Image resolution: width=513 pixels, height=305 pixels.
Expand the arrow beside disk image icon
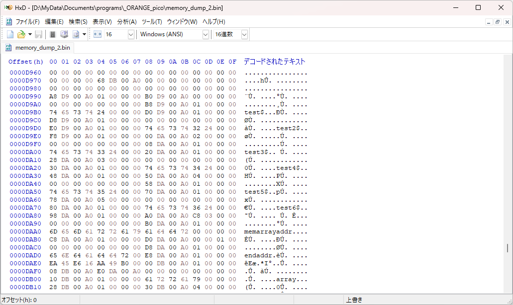[84, 34]
